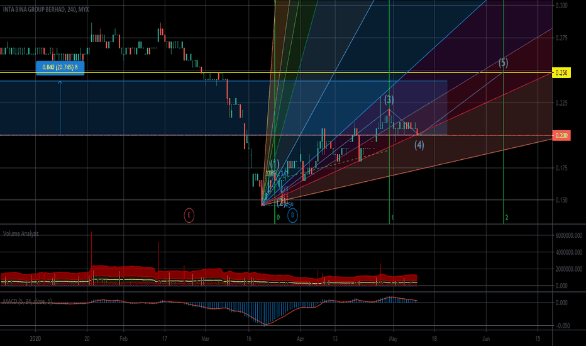Click the green time zone 2 marker
Viewport: 586px width, 346px height.
[x=507, y=217]
